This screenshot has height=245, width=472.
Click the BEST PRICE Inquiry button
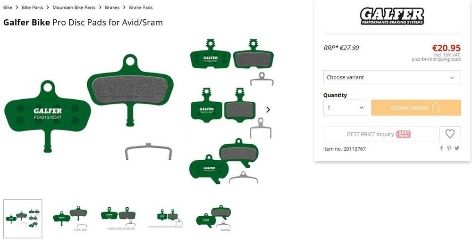[379, 134]
